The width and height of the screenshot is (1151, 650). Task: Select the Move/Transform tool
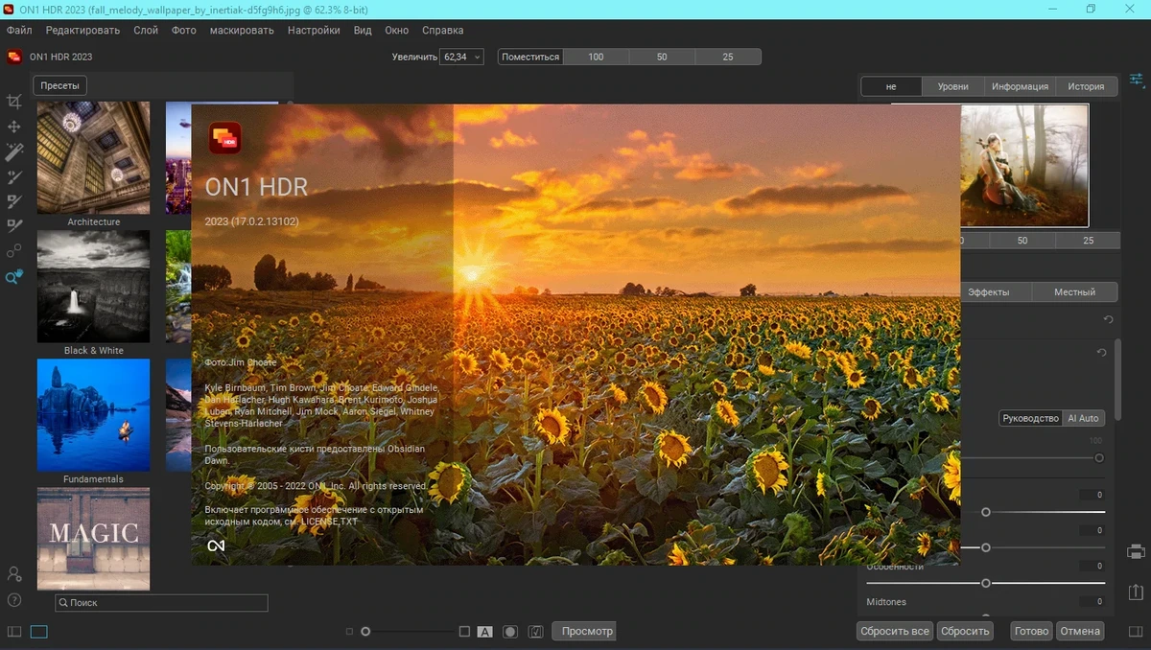(13, 127)
